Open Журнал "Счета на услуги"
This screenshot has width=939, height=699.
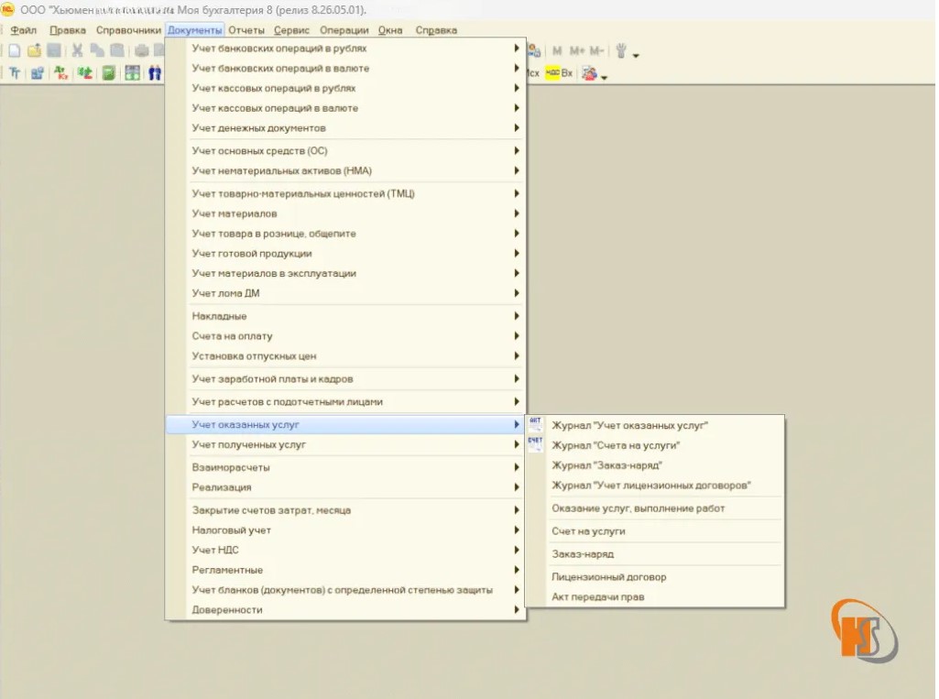(655, 445)
